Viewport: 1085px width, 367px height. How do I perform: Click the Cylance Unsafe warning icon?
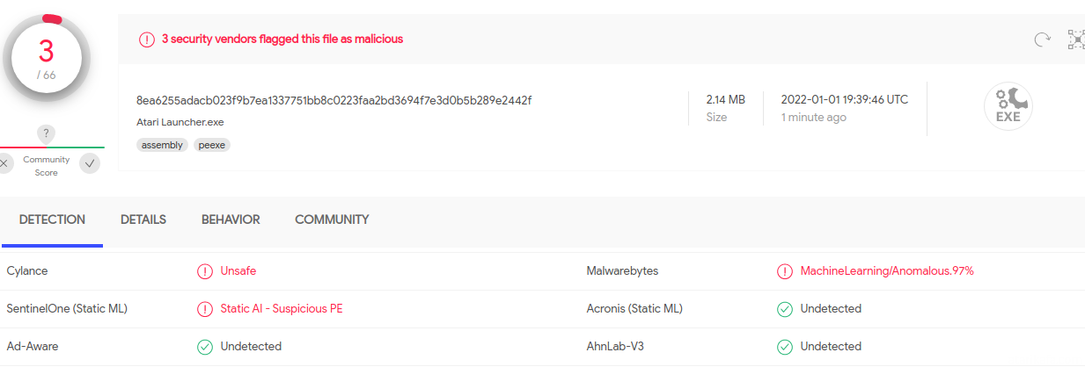point(205,271)
